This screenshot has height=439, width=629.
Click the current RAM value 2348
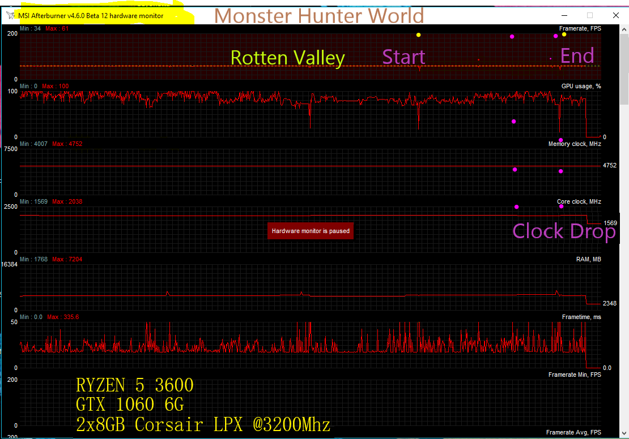610,303
